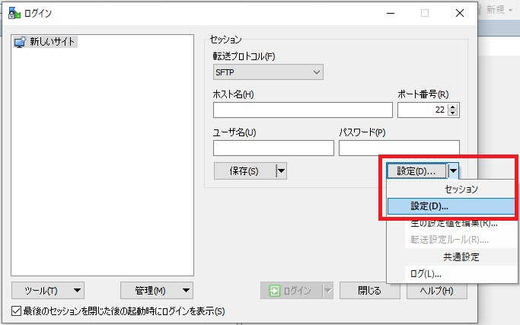Screen dimensions: 520x325
Task: Open the 管理(M) dropdown button
Action: click(x=156, y=290)
